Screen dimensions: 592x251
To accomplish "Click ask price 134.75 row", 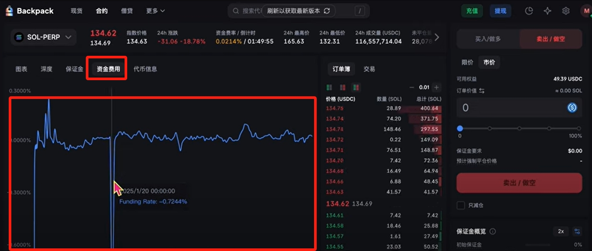I will coord(384,108).
